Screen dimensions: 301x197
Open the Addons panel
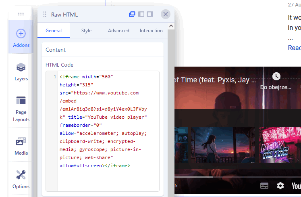pyautogui.click(x=21, y=38)
